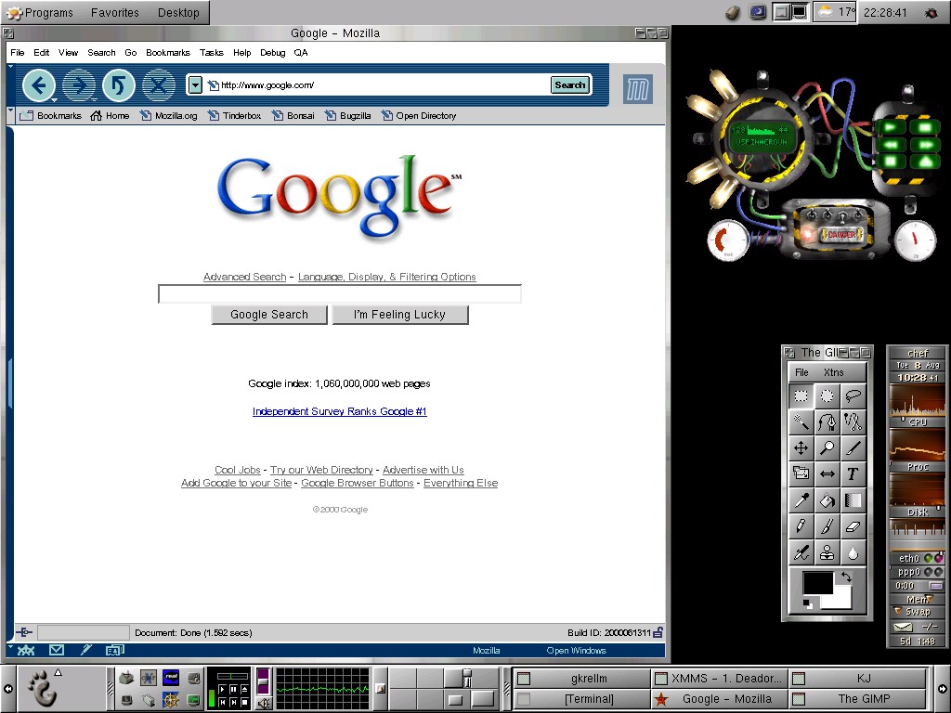Choose the magnifying glass zoom tool
The image size is (951, 713).
tap(827, 448)
